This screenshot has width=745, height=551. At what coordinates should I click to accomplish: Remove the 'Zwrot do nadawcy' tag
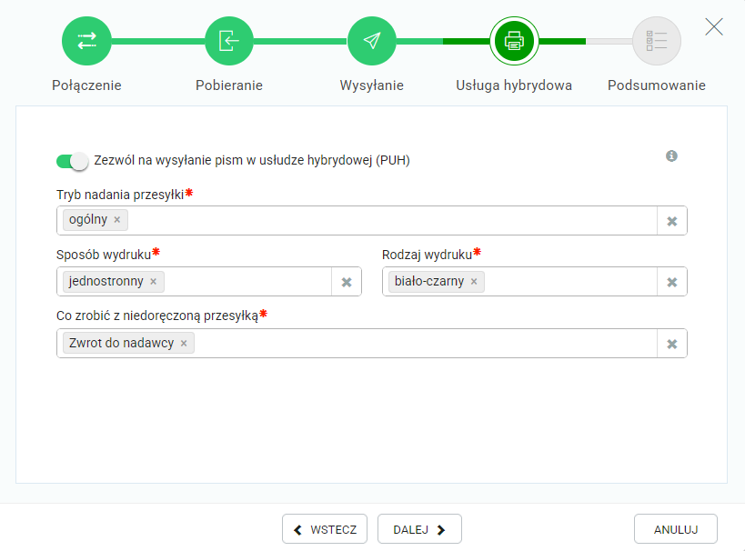coord(184,344)
